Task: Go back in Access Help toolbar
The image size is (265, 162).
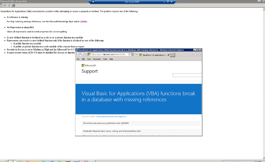Action: [5, 5]
